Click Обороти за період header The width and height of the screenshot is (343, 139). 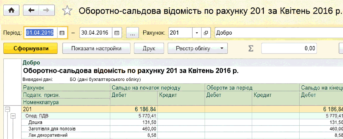point(252,88)
